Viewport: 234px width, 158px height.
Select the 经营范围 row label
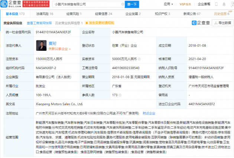point(12,137)
